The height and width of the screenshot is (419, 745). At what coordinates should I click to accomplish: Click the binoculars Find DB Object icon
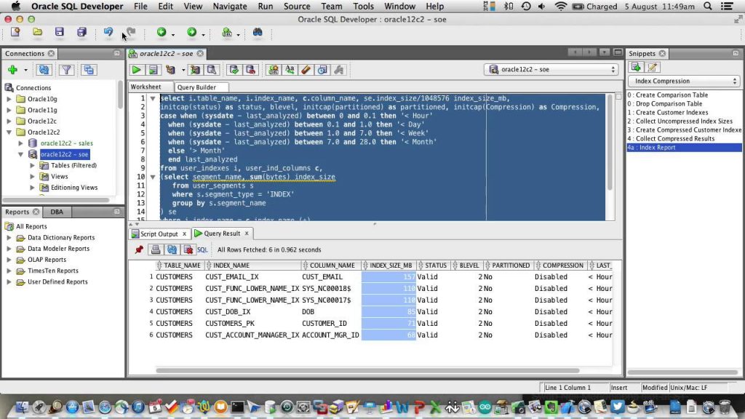coord(258,32)
